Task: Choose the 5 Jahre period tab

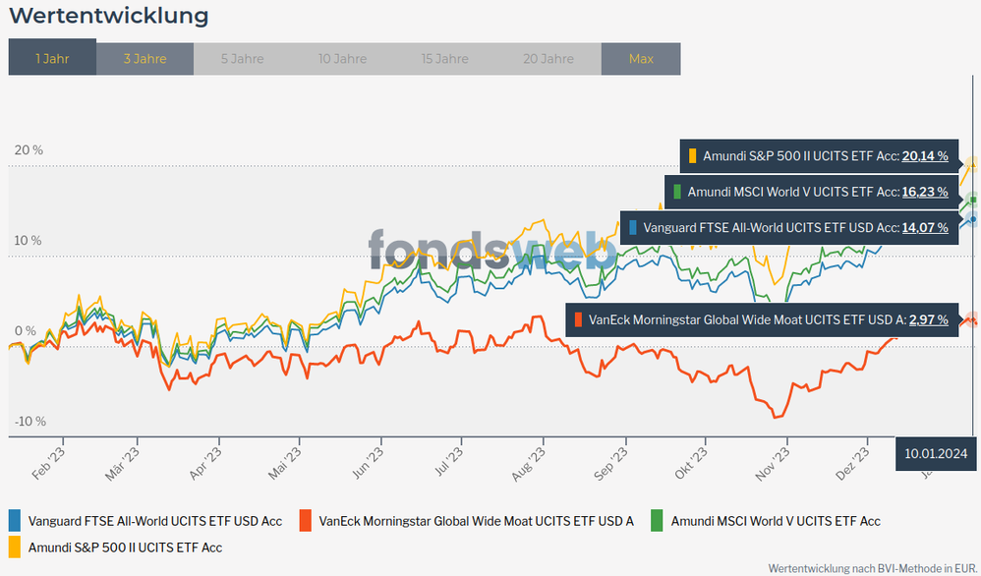Action: (x=242, y=58)
